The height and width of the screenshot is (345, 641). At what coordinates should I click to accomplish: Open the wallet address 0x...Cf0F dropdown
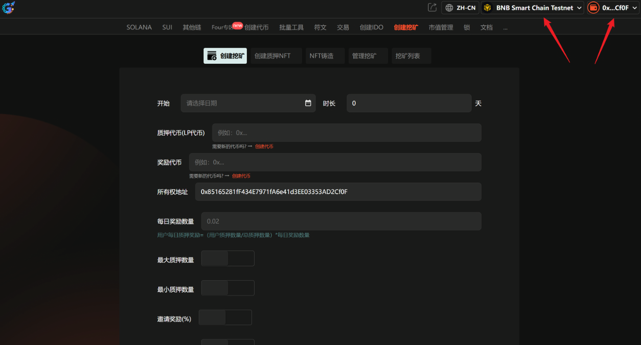point(612,8)
